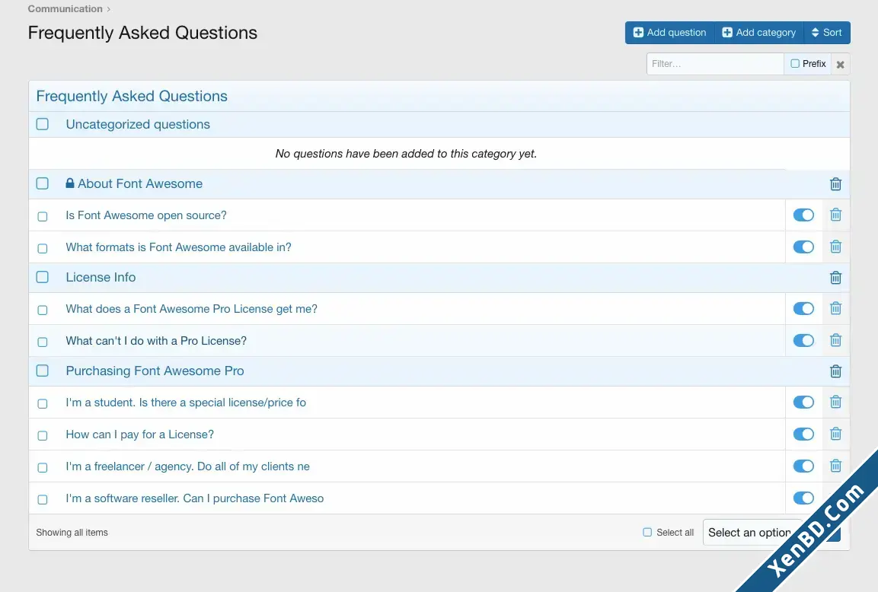The height and width of the screenshot is (592, 878).
Task: Delete the freelancer / agency question
Action: click(835, 466)
